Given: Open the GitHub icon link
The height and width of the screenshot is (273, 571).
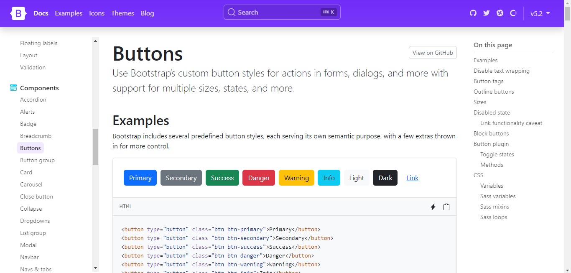Looking at the screenshot, I should coord(473,13).
